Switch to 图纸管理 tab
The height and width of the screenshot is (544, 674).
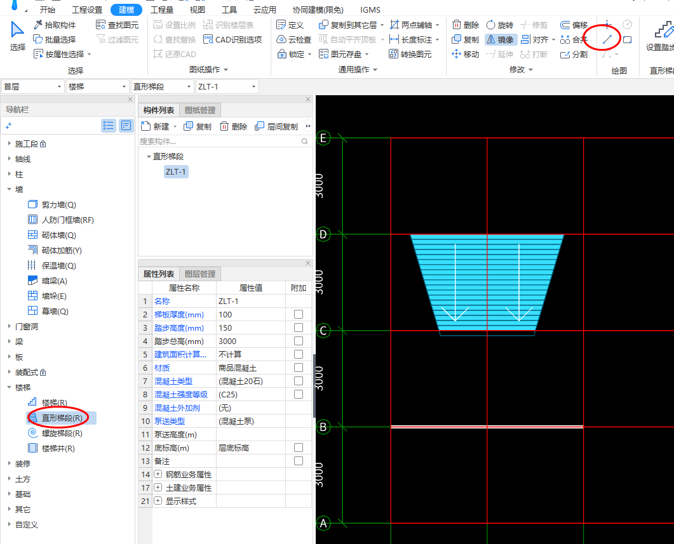pos(200,110)
